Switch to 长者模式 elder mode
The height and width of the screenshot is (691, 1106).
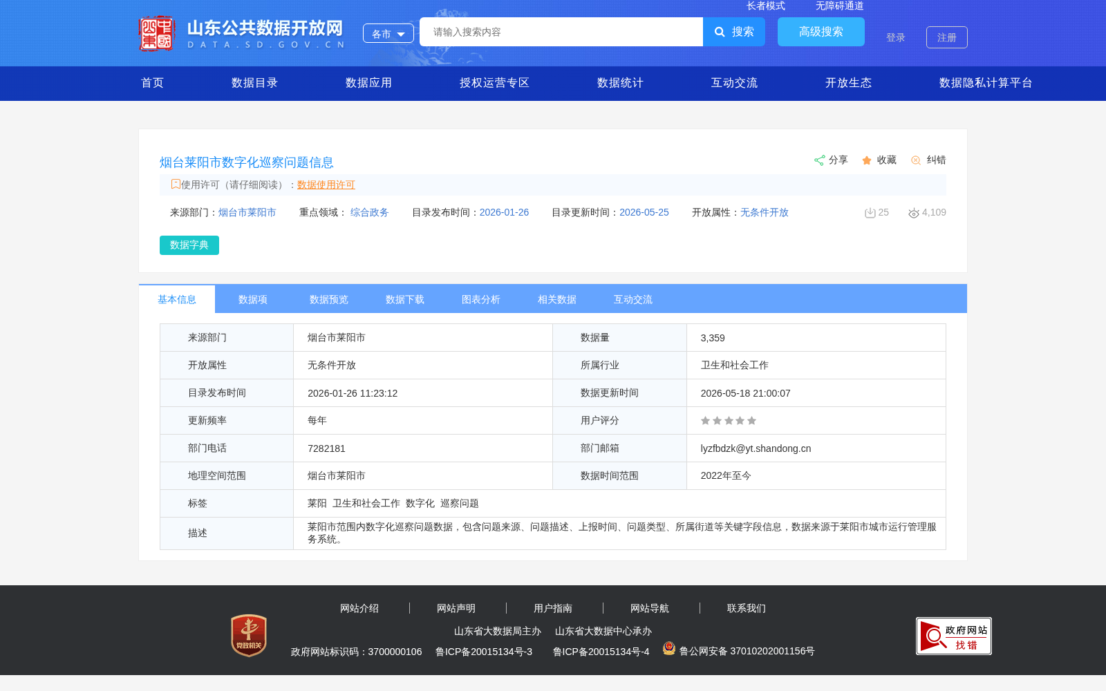pos(766,6)
